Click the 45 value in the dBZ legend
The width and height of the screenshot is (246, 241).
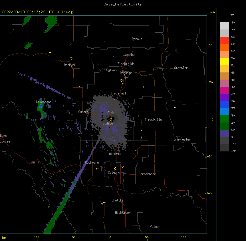point(233,80)
